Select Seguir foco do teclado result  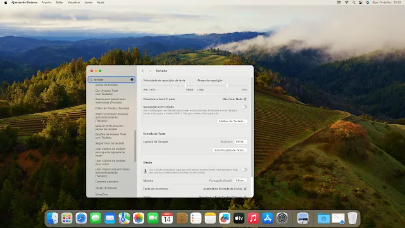click(109, 143)
